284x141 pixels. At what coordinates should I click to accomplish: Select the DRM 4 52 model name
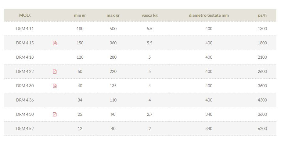tap(25, 129)
